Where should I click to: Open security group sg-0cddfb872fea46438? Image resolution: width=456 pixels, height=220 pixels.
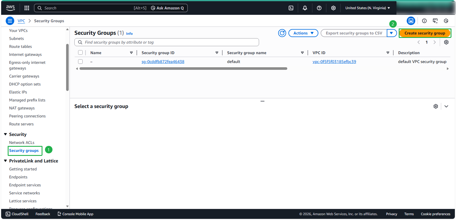163,62
